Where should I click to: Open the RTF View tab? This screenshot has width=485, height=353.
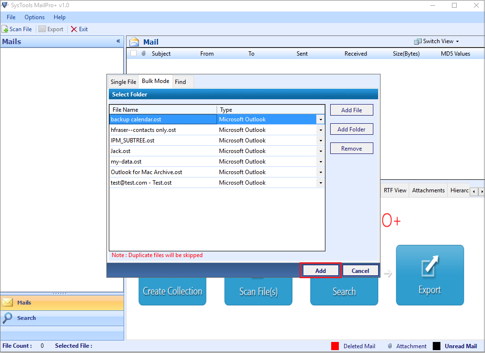click(x=395, y=190)
